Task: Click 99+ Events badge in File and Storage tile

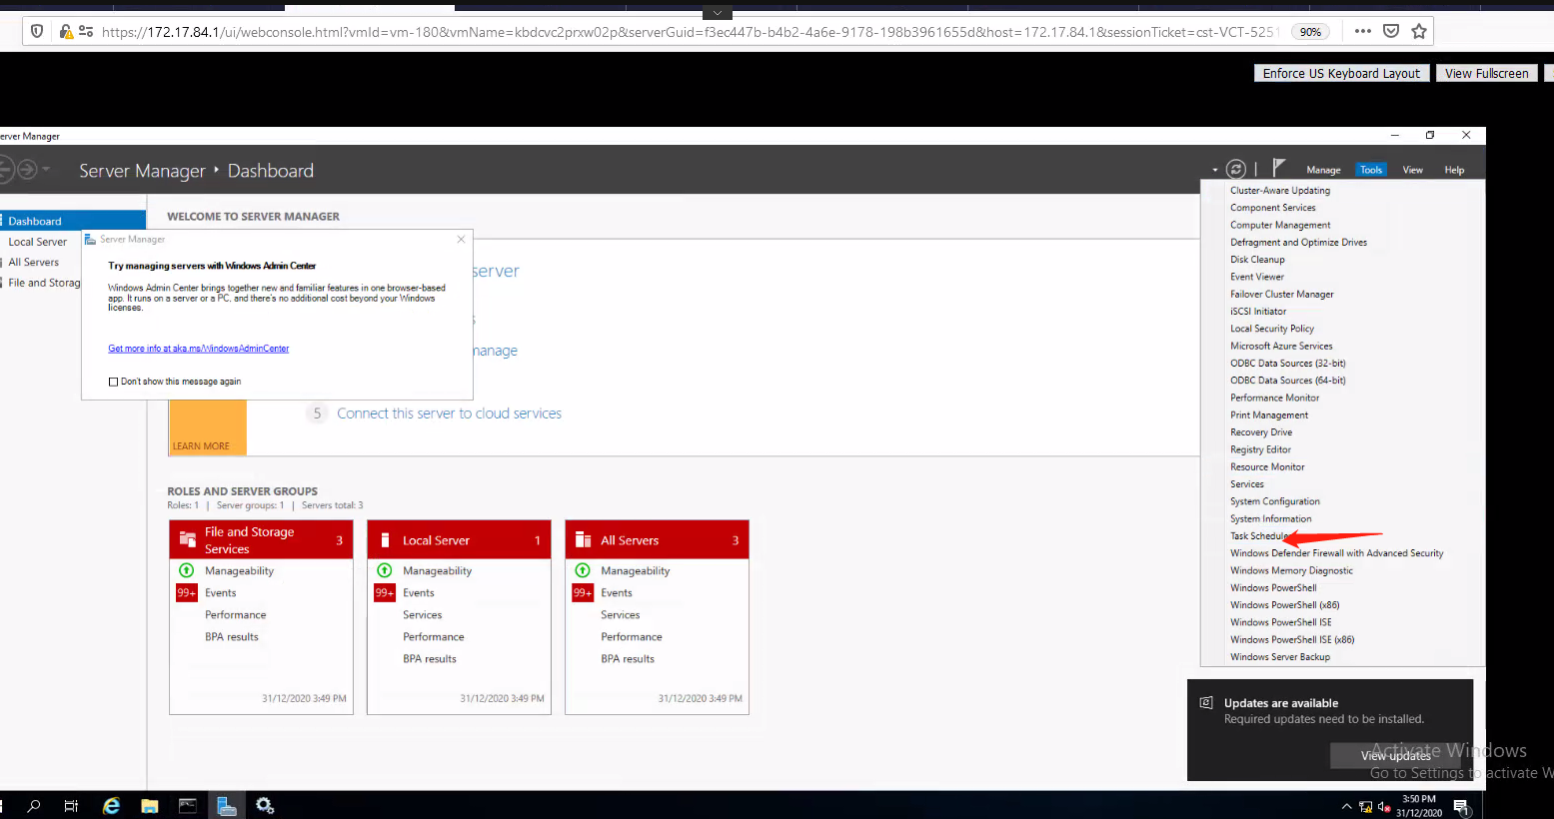Action: 187,592
